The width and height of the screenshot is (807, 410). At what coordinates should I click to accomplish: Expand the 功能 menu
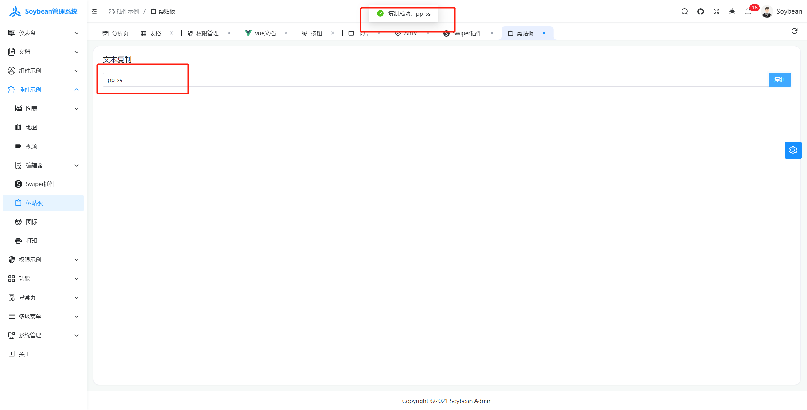click(x=43, y=279)
